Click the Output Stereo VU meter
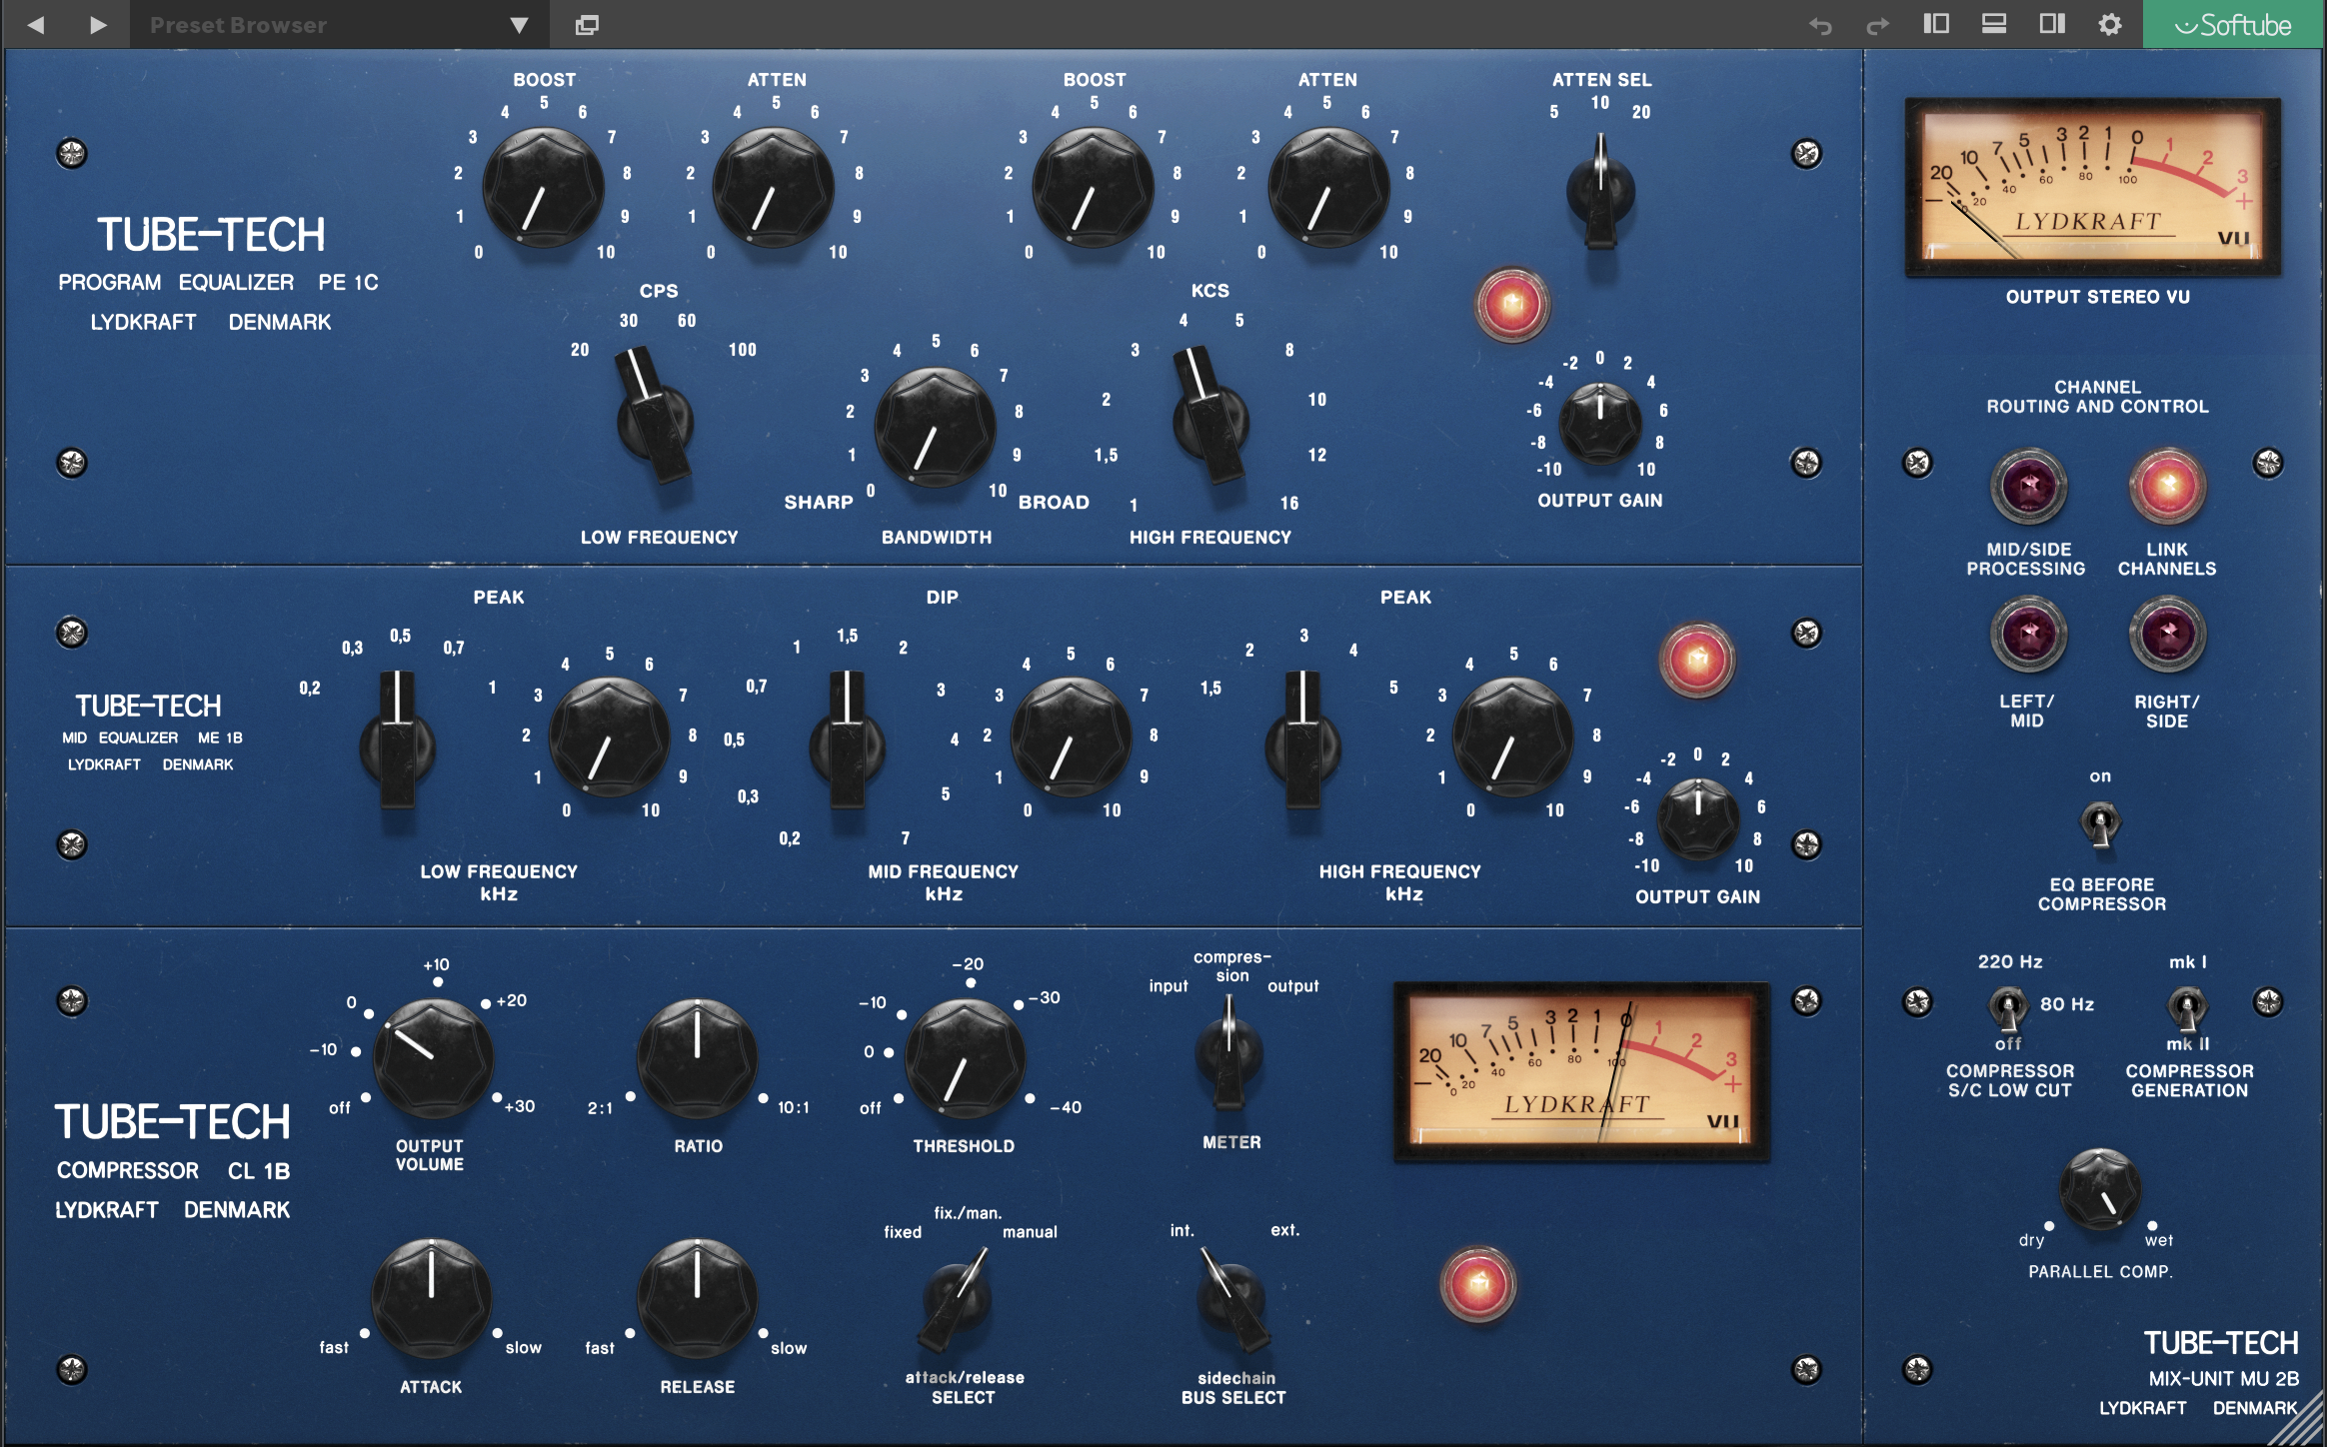The image size is (2327, 1447). (2092, 187)
